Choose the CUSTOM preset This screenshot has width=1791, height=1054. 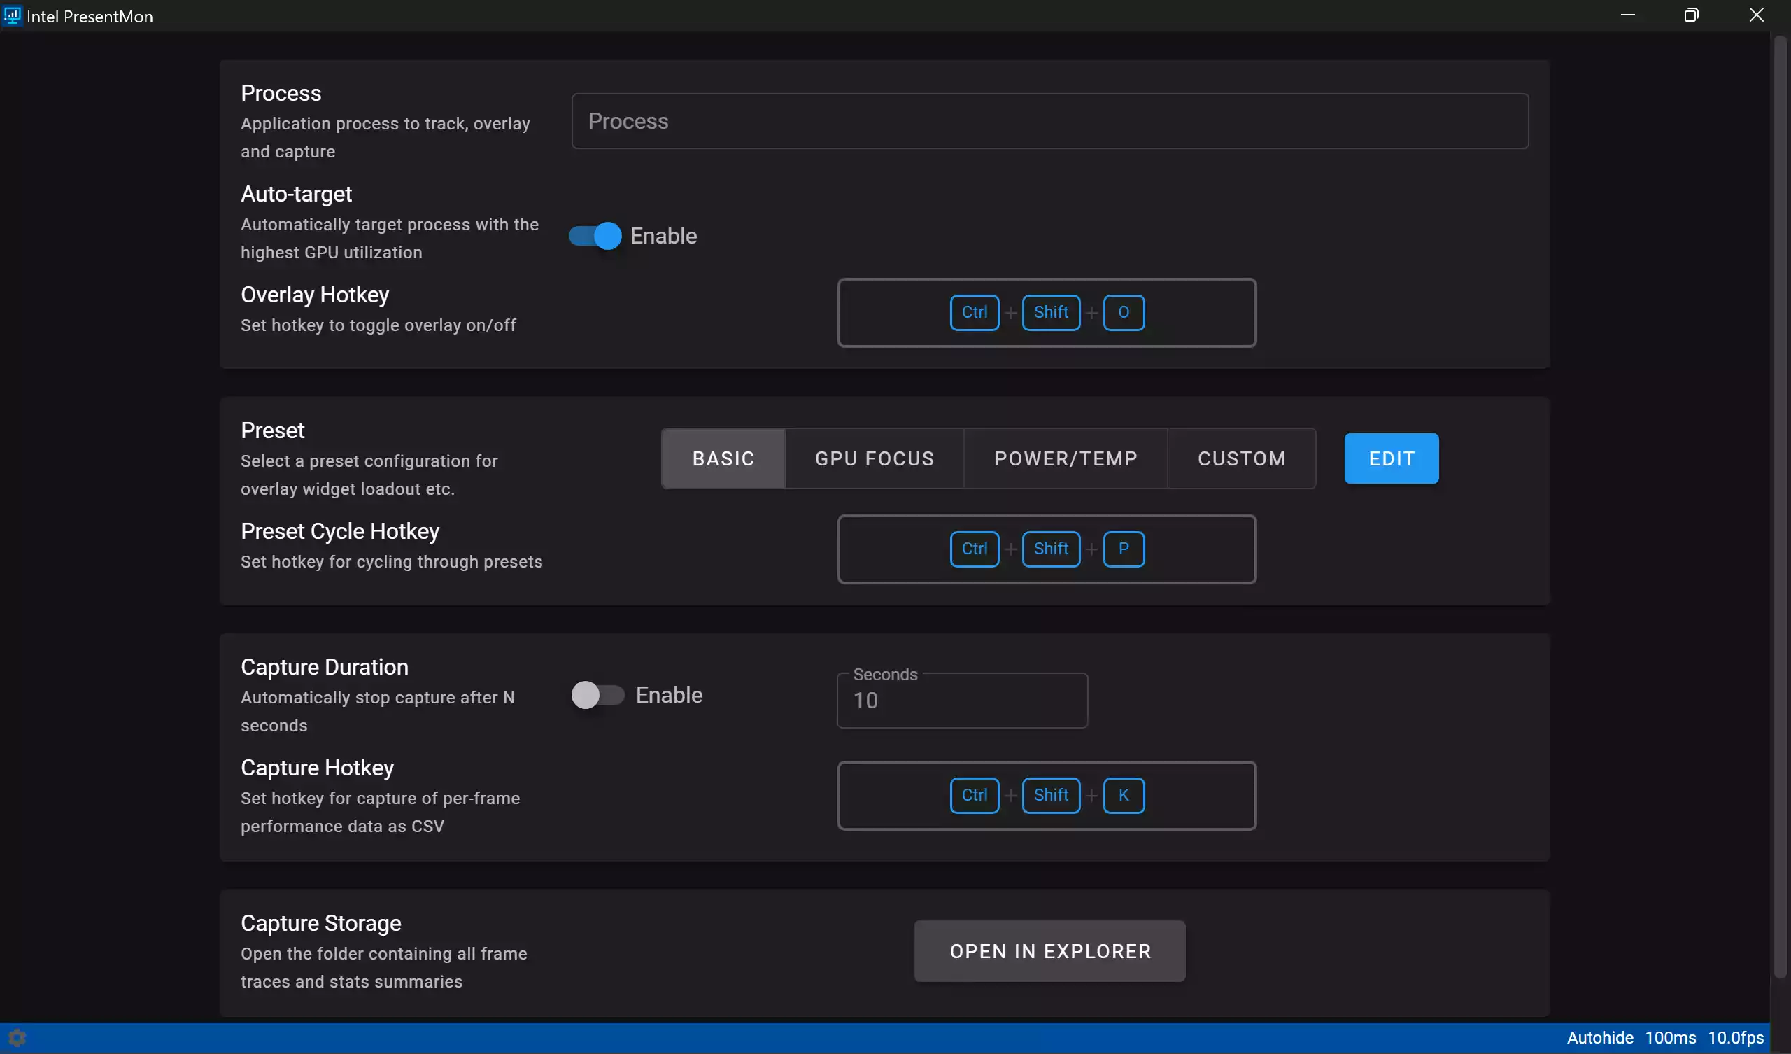(x=1241, y=458)
